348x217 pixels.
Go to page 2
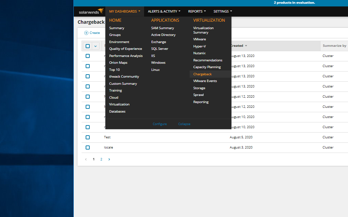click(x=101, y=159)
